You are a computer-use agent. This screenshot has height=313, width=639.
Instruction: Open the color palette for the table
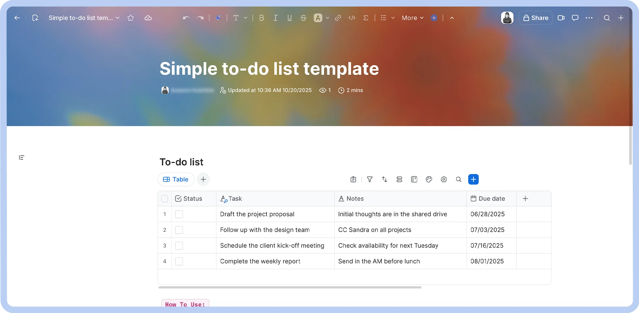tap(429, 179)
